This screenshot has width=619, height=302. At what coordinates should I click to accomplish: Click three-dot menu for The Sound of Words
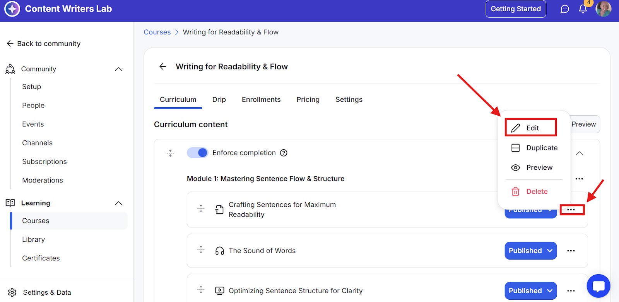[571, 251]
